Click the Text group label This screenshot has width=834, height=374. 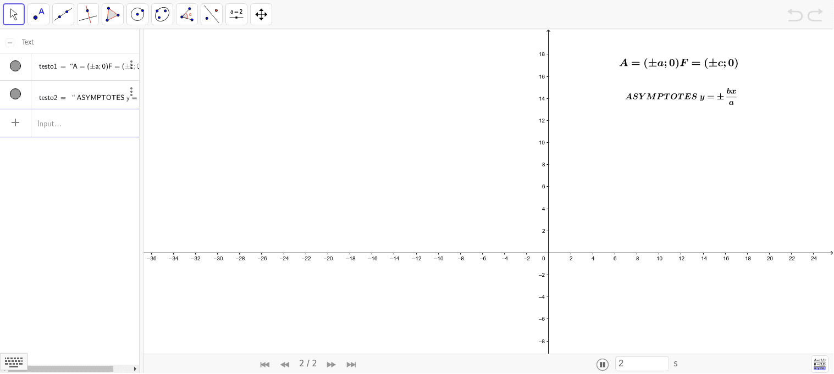[x=27, y=42]
